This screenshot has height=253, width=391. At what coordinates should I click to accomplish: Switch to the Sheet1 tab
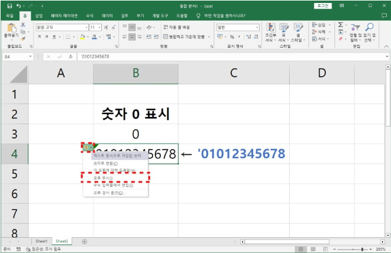(41, 241)
